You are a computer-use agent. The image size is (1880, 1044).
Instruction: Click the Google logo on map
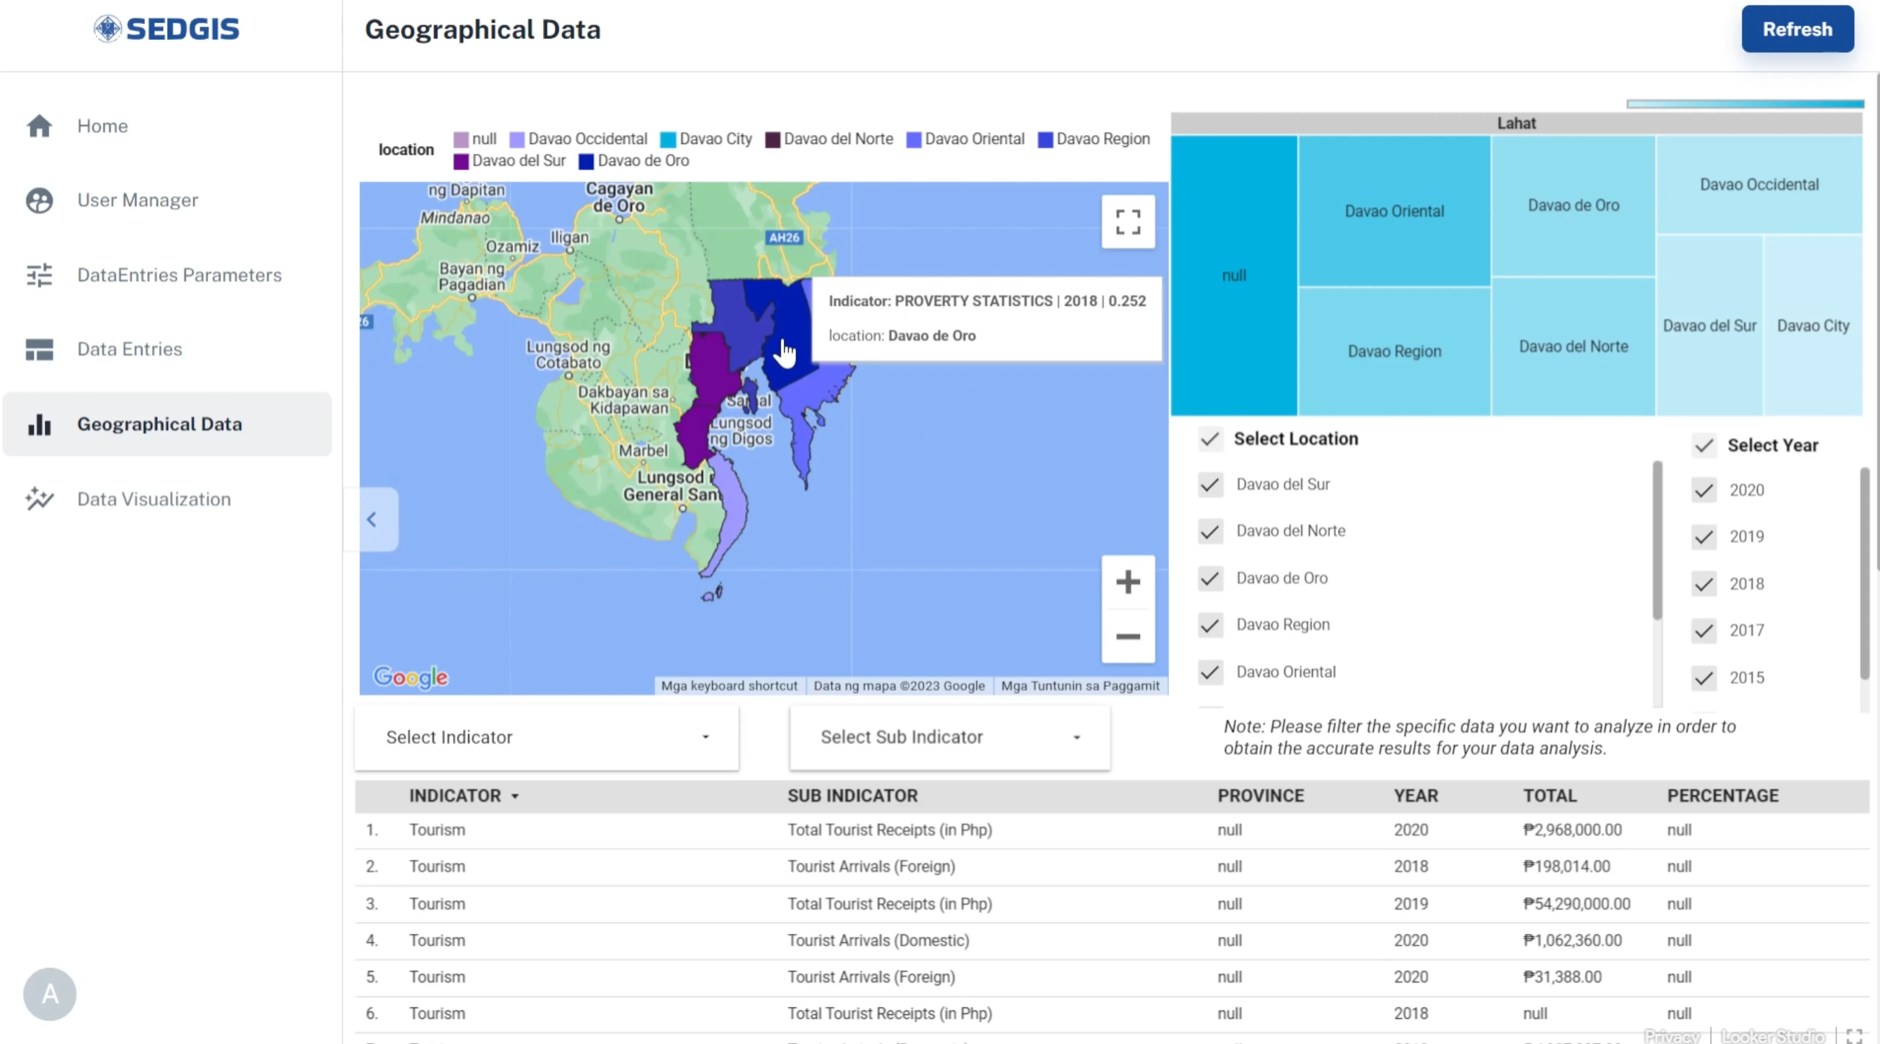(411, 677)
